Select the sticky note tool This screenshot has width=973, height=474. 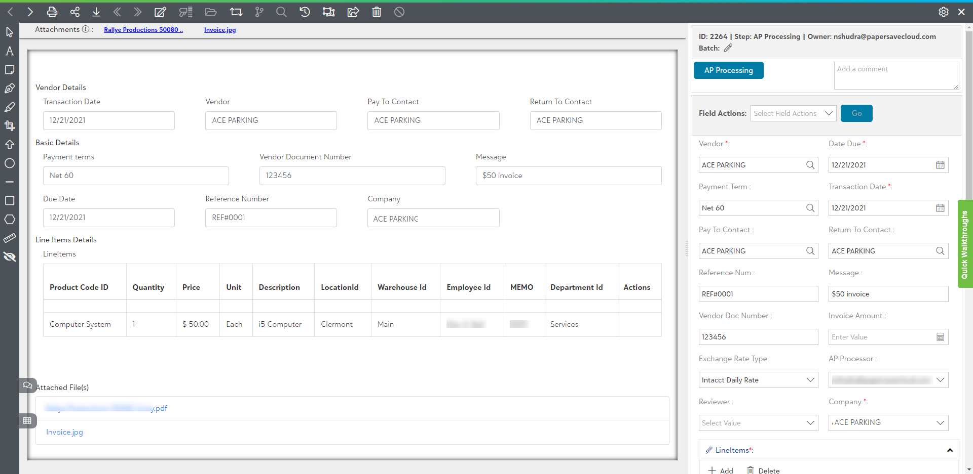point(10,70)
